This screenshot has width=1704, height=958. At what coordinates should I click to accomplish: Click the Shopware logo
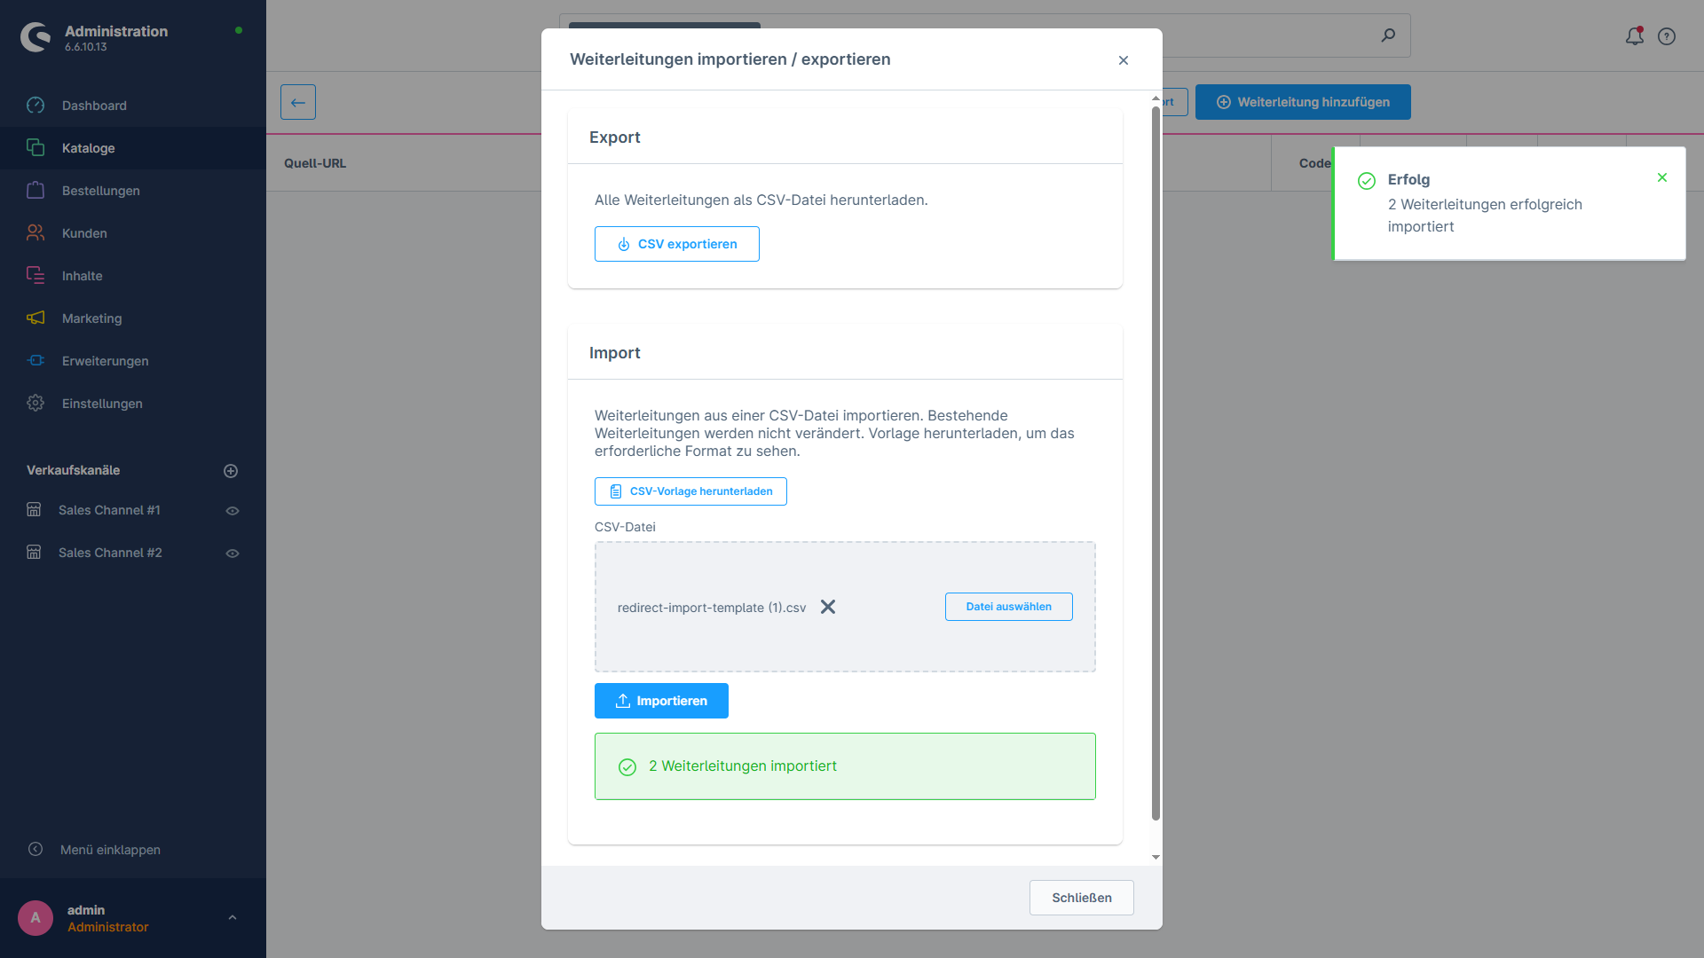tap(35, 37)
